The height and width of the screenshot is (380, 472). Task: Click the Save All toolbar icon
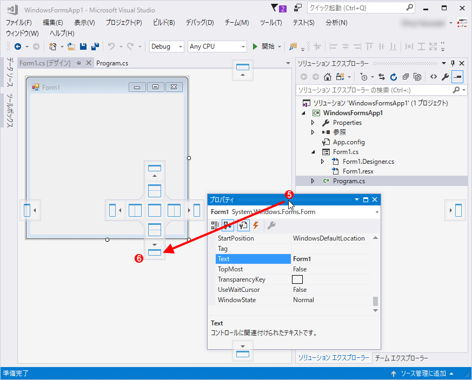click(95, 46)
